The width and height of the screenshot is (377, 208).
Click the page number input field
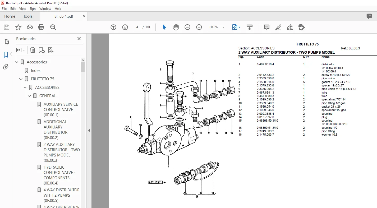point(137,27)
